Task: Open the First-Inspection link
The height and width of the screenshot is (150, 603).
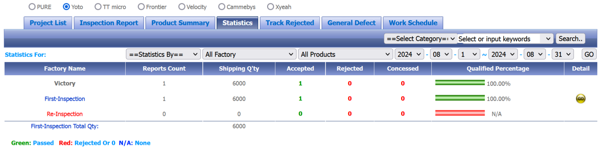Action: click(65, 99)
